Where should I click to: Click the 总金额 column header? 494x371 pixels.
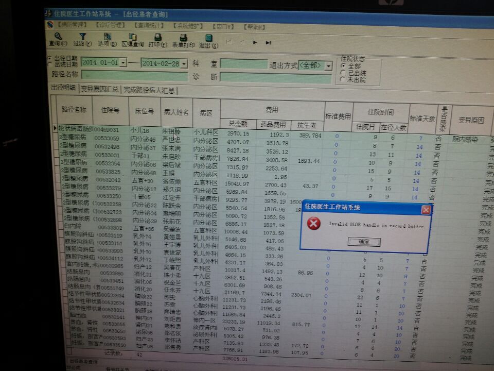tap(238, 124)
